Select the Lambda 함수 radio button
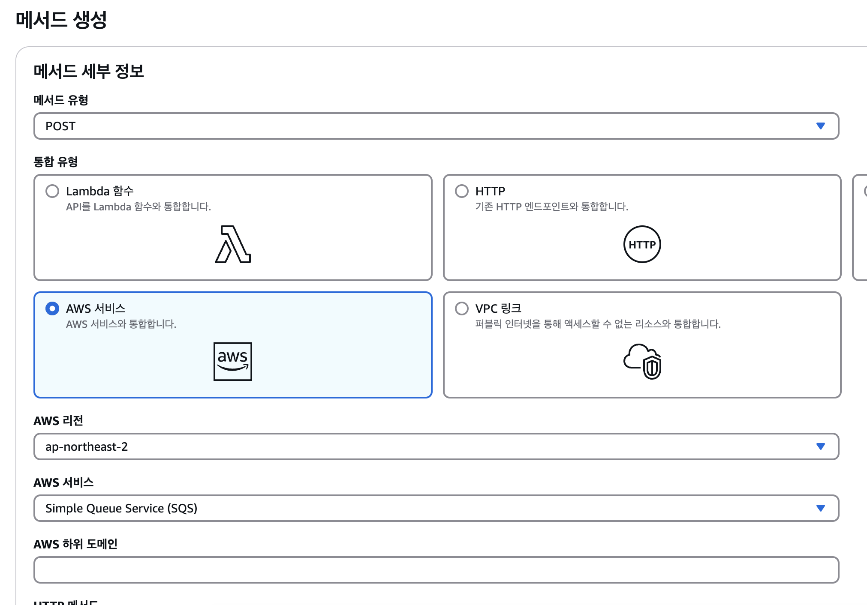The image size is (867, 605). (x=52, y=191)
